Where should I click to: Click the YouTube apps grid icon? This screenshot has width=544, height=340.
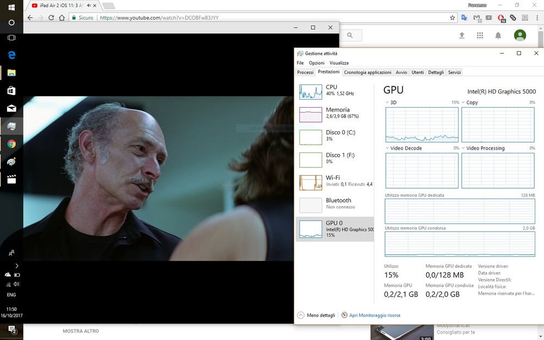[x=480, y=35]
